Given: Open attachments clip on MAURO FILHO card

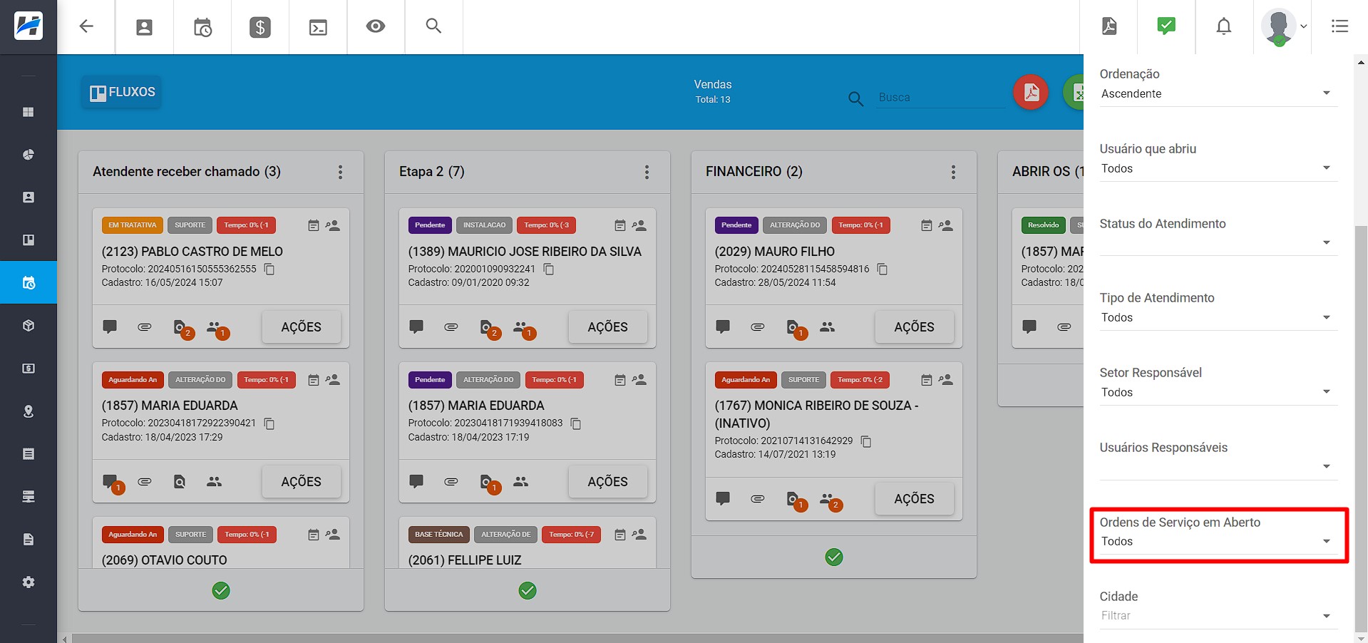Looking at the screenshot, I should tap(758, 327).
